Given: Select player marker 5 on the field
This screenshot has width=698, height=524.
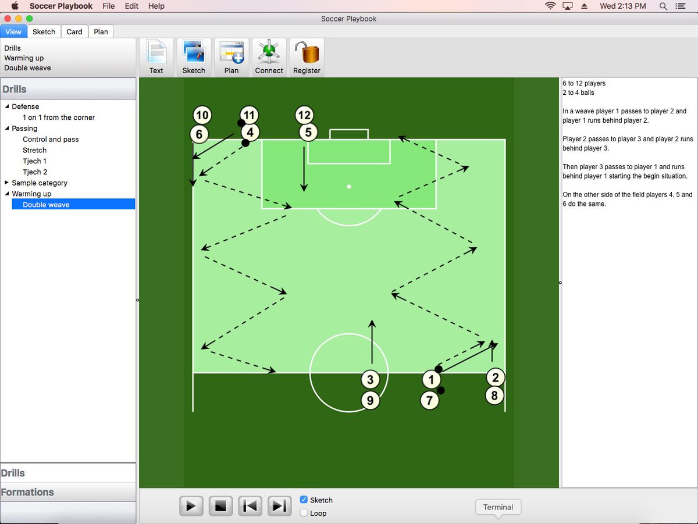Looking at the screenshot, I should click(308, 132).
